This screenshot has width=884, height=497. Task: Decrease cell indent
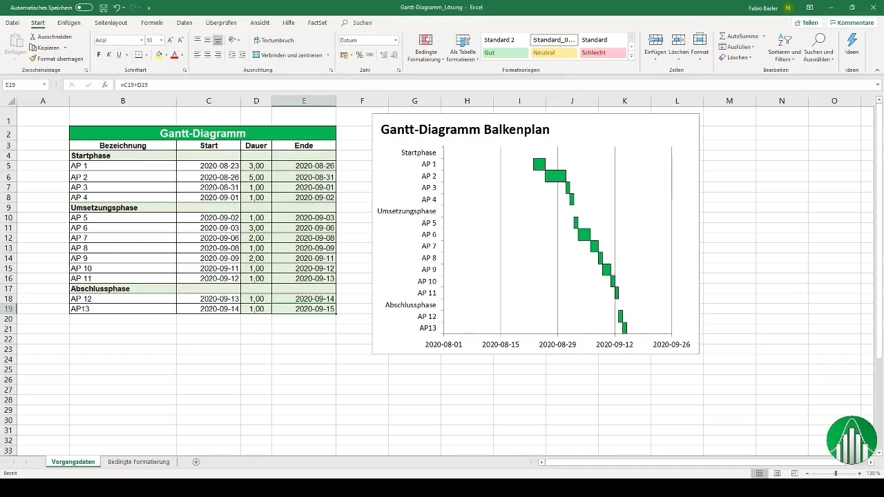coord(232,55)
